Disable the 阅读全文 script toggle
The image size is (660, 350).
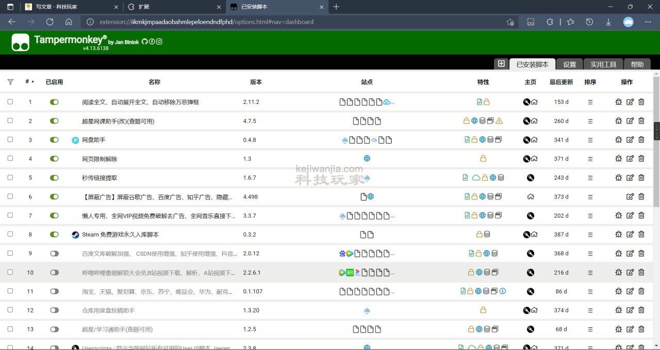click(x=54, y=102)
